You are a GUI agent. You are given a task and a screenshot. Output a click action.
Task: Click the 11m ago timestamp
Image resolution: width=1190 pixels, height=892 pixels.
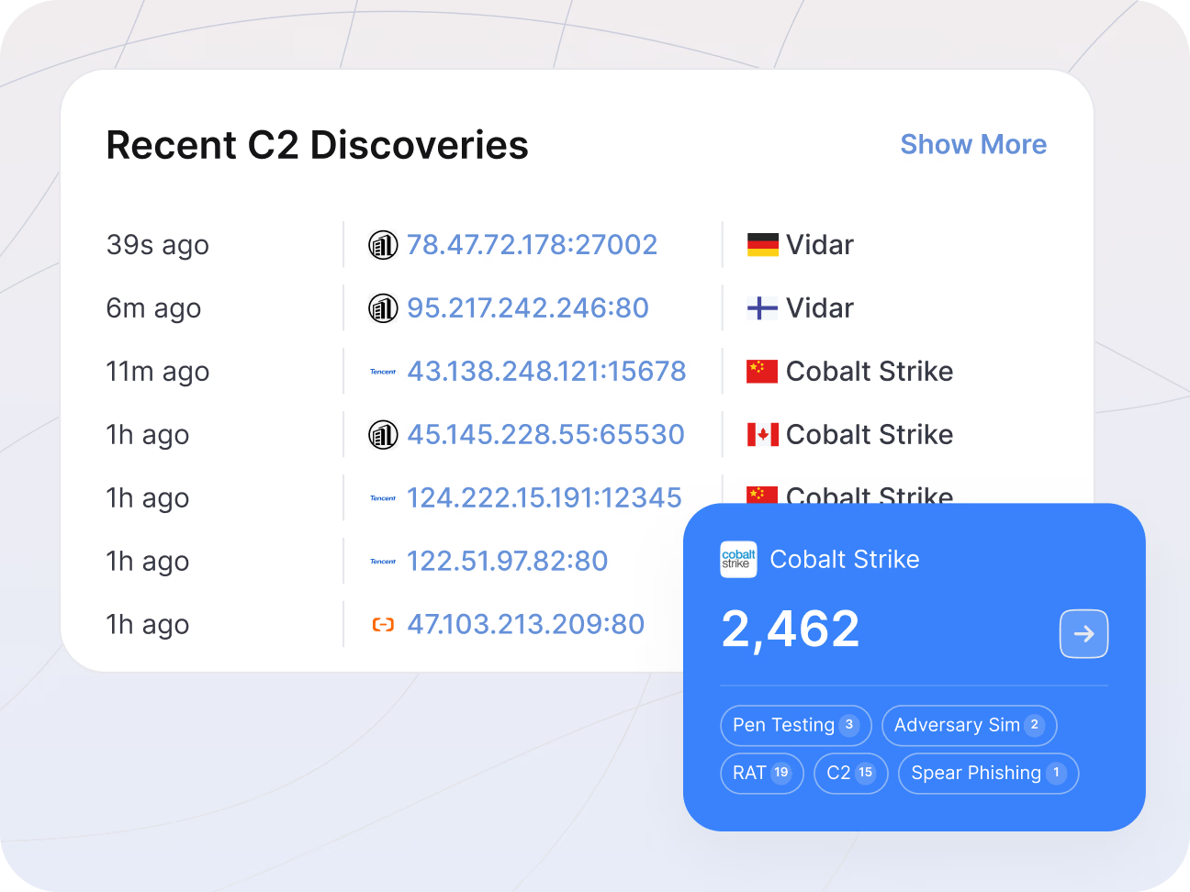[x=158, y=372]
